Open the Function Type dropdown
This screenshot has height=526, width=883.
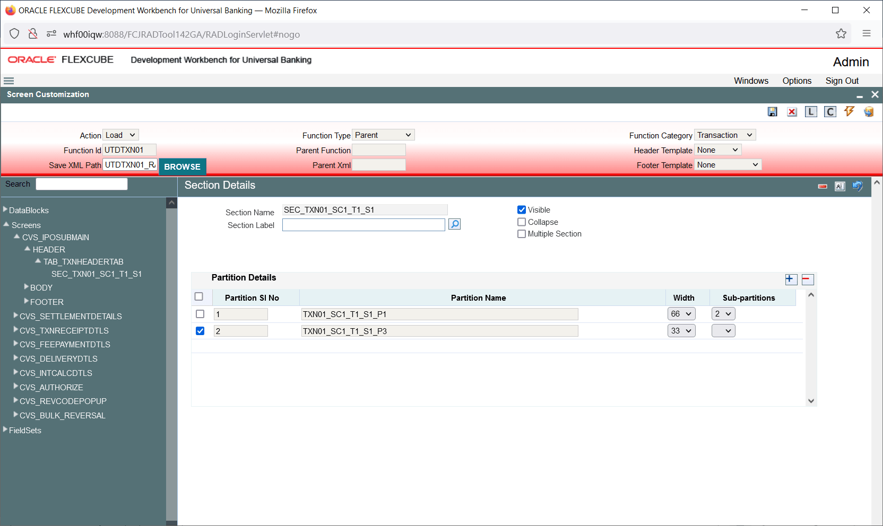(383, 135)
